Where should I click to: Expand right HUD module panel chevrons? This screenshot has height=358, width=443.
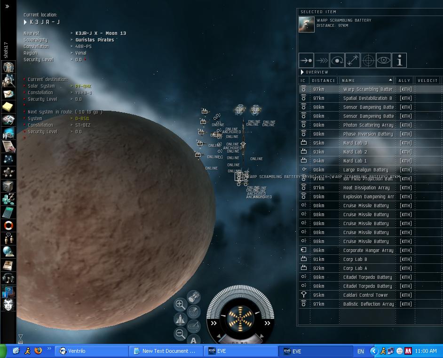267,323
